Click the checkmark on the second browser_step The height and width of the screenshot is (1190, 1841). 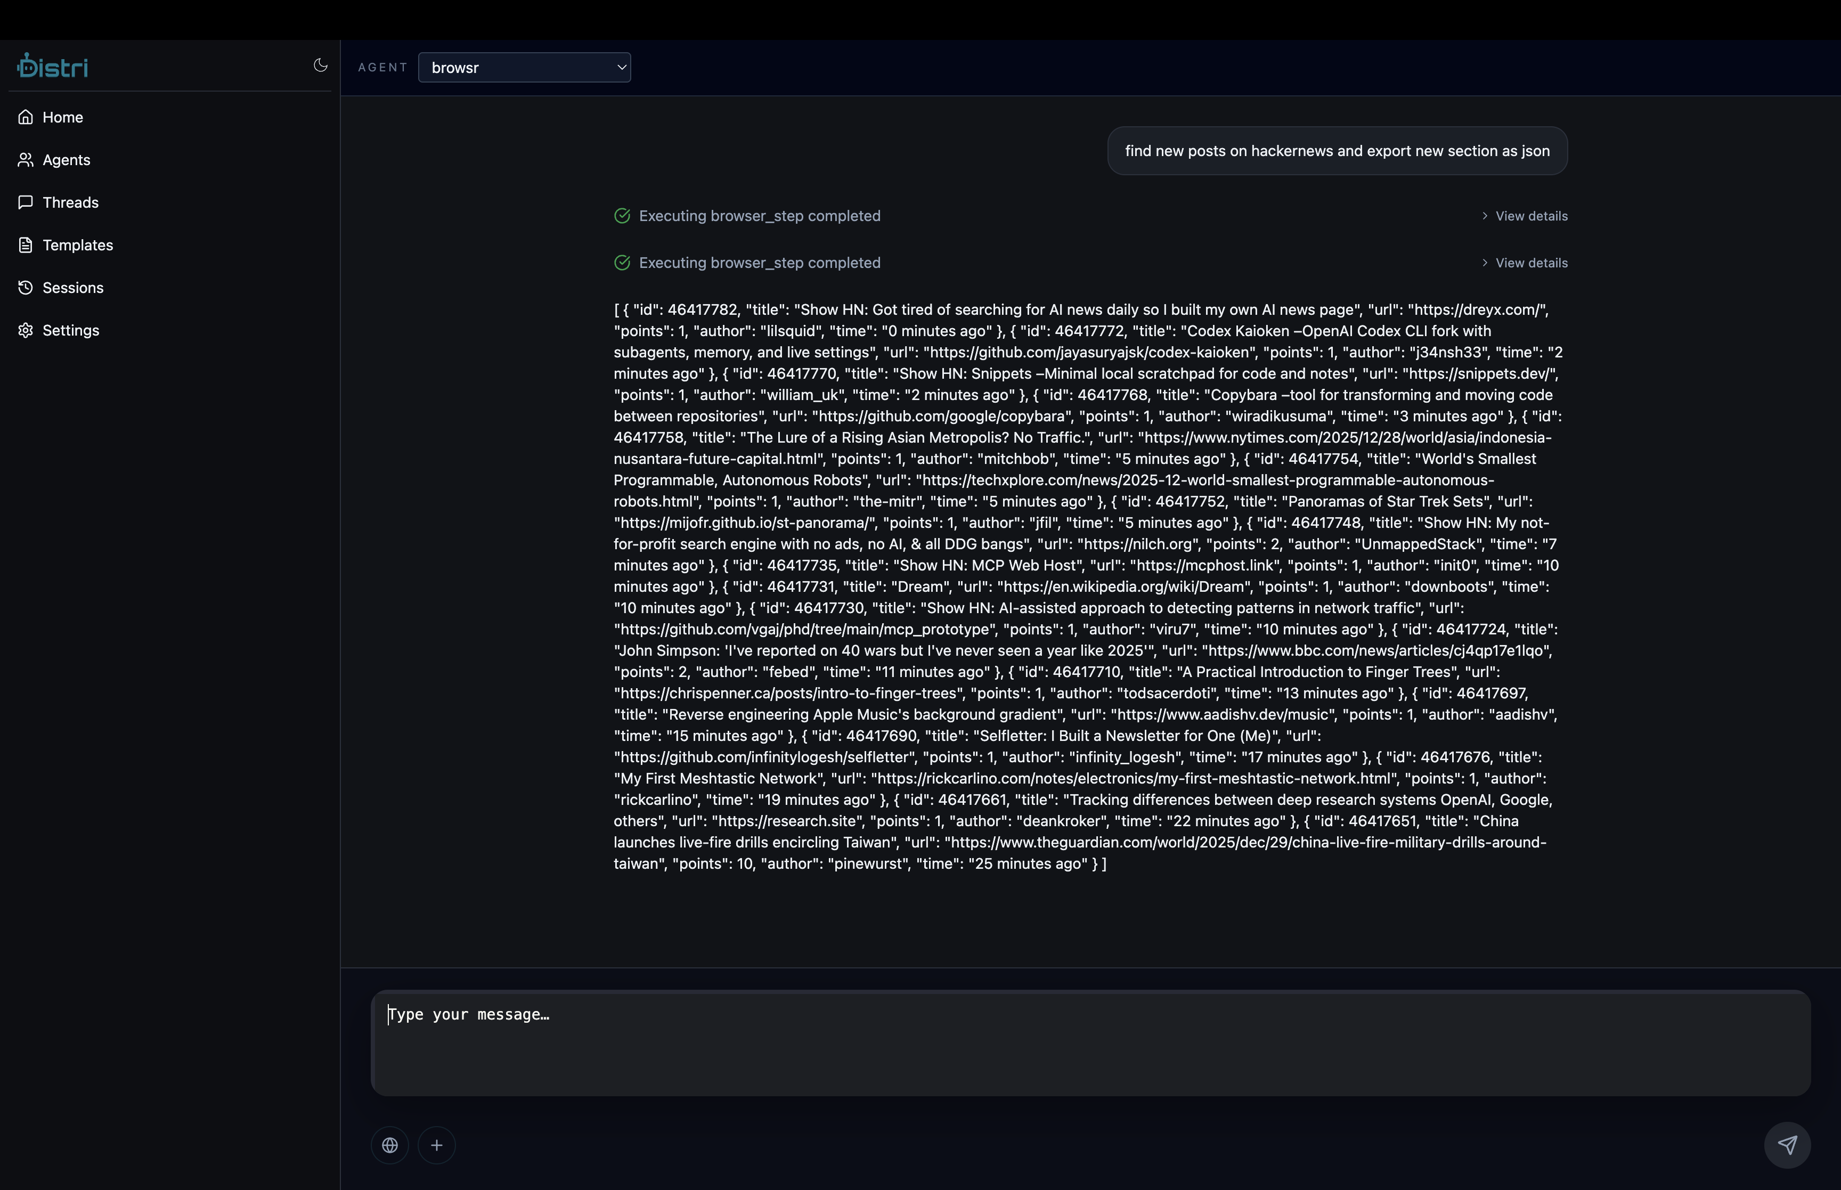[x=623, y=263]
